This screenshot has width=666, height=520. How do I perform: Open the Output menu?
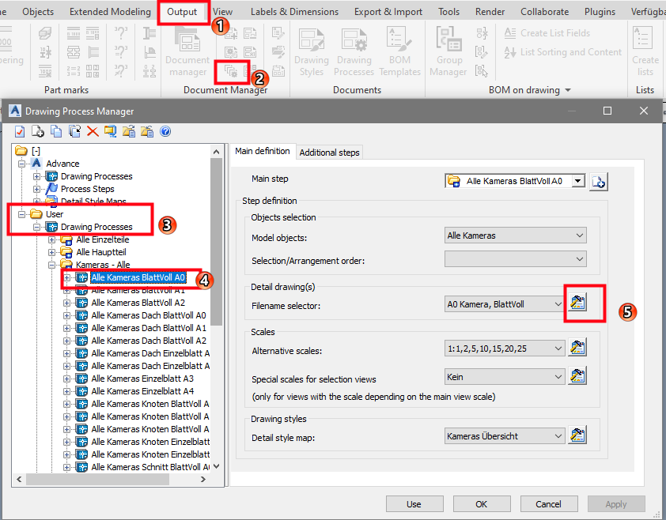184,11
